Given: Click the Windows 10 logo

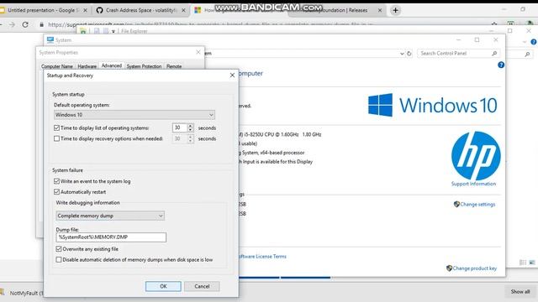Looking at the screenshot, I should tap(432, 105).
